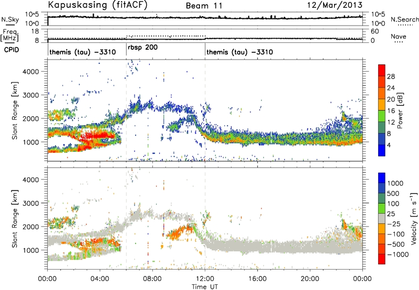Click the Nave legend label
The image size is (419, 290).
tap(399, 36)
